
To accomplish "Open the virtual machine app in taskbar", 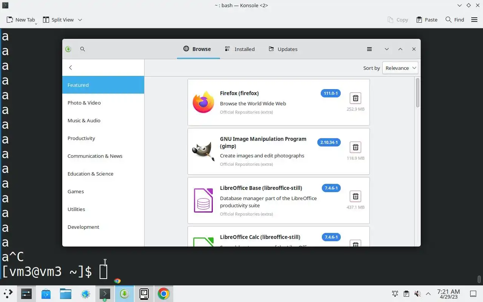I will point(144,294).
